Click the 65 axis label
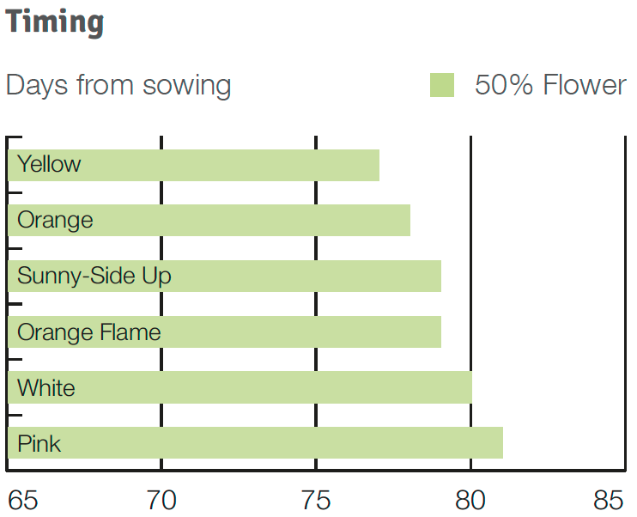This screenshot has width=637, height=517. tap(23, 500)
